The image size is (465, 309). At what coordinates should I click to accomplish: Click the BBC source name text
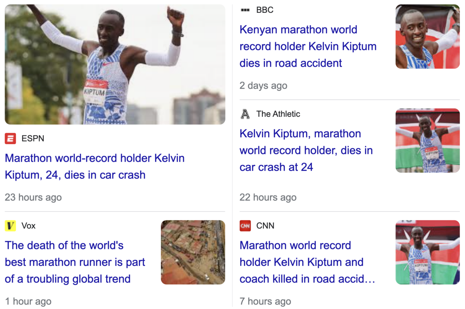265,10
